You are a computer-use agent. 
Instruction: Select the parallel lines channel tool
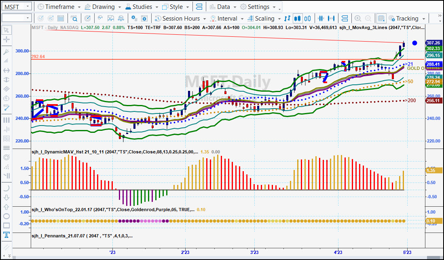(6, 89)
